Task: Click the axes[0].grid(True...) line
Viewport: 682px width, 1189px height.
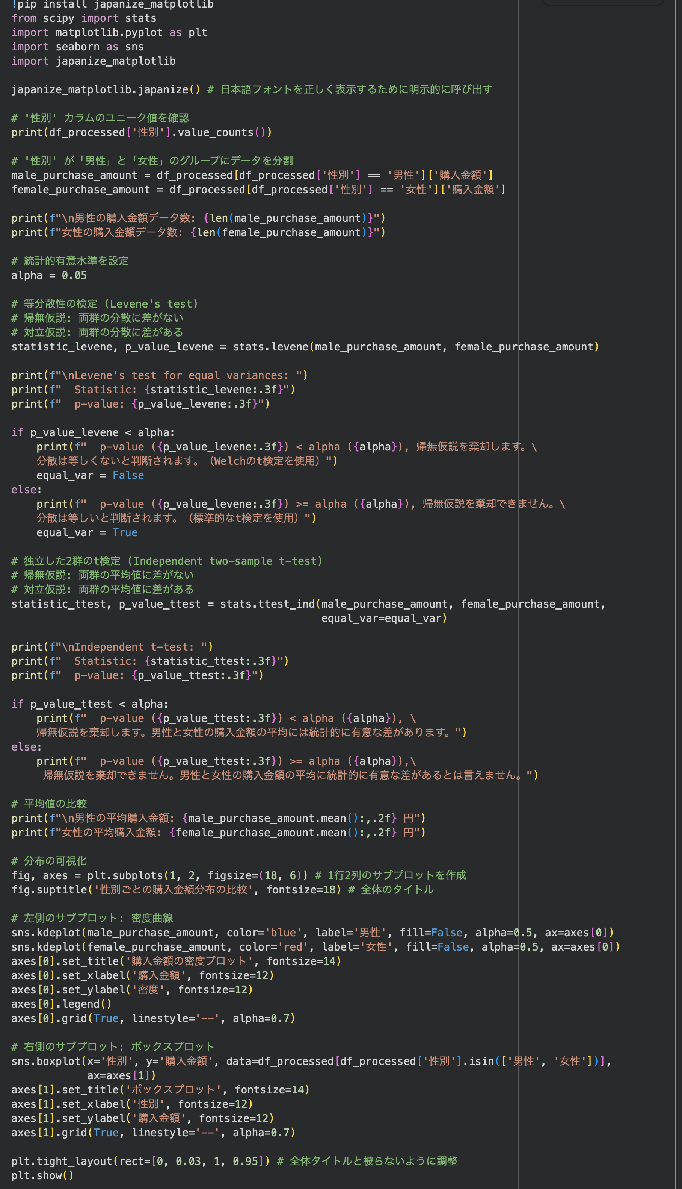Action: [153, 1018]
